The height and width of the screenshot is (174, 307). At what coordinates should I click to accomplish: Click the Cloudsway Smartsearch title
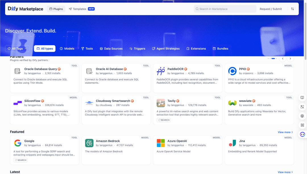point(113,101)
